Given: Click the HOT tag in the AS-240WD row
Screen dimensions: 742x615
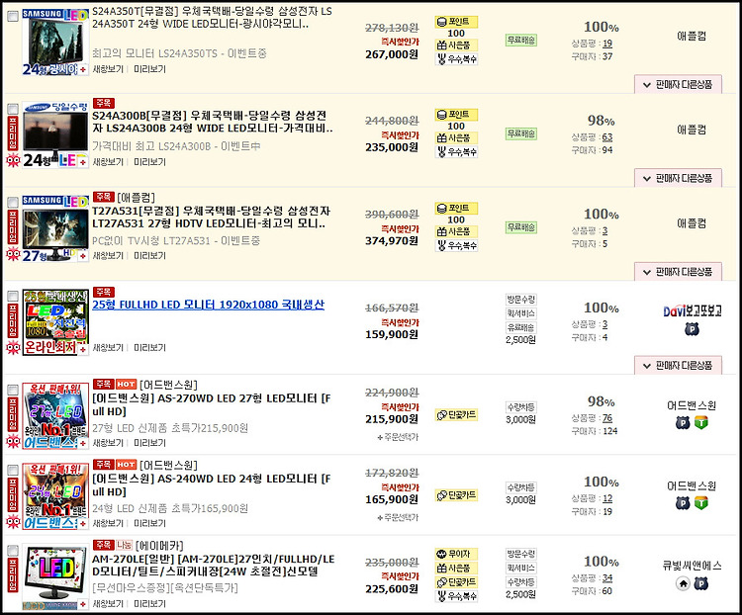Looking at the screenshot, I should tap(126, 465).
